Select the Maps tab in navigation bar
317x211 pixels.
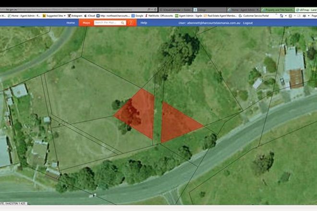[x=86, y=23]
